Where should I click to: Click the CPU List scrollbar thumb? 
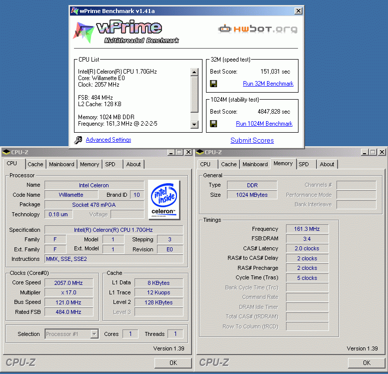(194, 95)
